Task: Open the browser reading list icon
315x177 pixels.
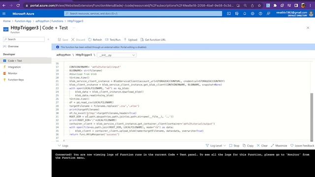Action: point(289,5)
